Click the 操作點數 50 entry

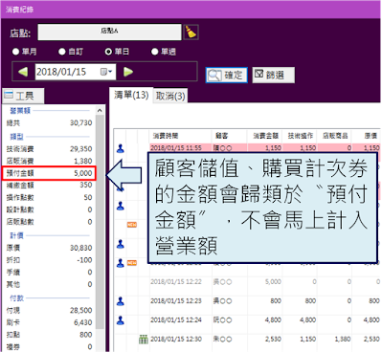(x=49, y=197)
